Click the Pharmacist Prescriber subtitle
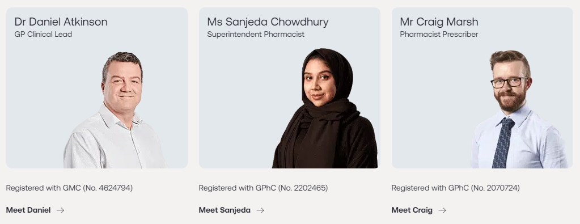The width and height of the screenshot is (580, 224). coord(439,35)
